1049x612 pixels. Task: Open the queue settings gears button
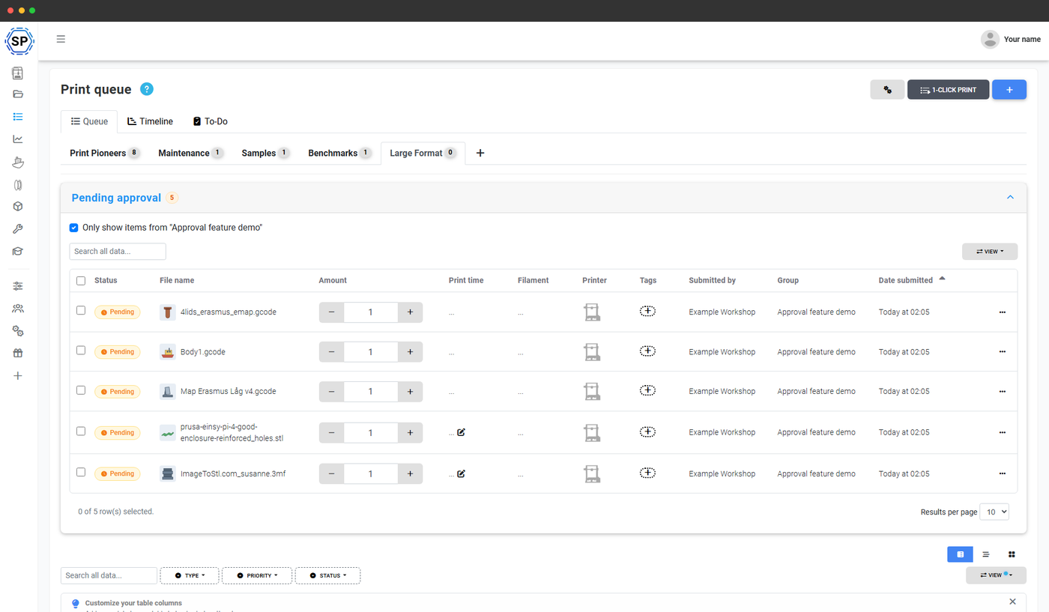(887, 90)
